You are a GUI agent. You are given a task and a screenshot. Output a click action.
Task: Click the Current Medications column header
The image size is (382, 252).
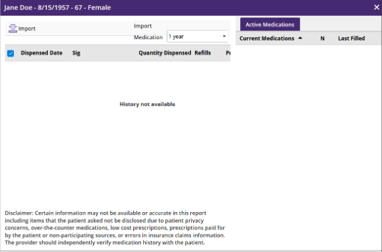click(x=267, y=38)
